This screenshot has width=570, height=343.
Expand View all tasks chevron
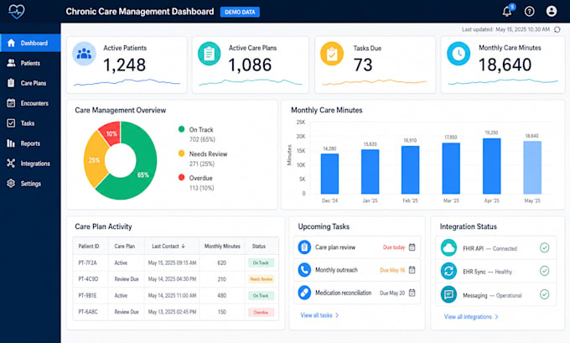337,315
